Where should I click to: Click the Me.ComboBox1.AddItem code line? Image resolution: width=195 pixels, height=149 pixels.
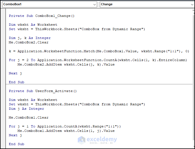[66, 131]
